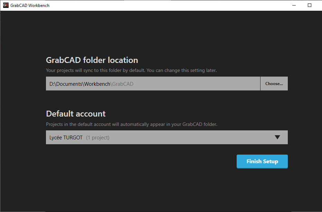The width and height of the screenshot is (322, 212).
Task: Click the 'Your projects will sync' description
Action: tap(131, 70)
